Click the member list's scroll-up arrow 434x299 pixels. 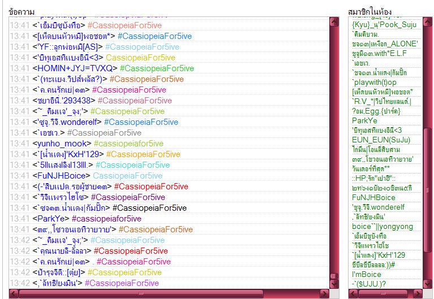tap(427, 22)
